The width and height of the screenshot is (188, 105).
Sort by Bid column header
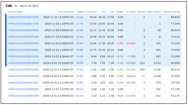[x=104, y=12]
